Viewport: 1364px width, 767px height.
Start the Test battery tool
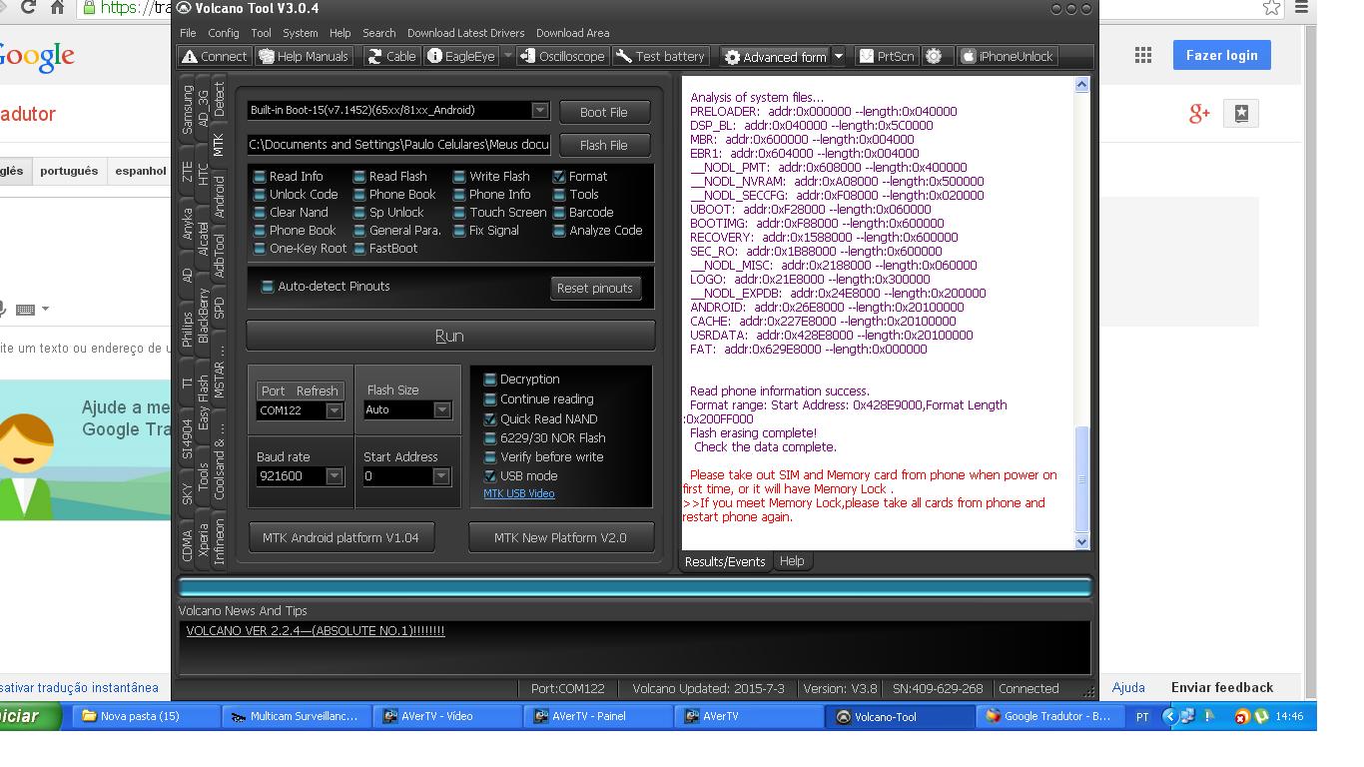pos(660,56)
